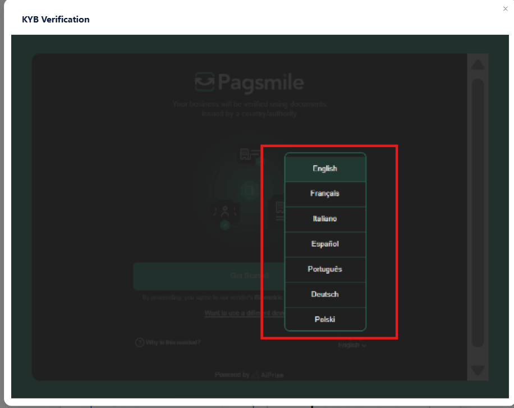Screen dimensions: 514x408
Task: Click the Get Started button
Action: click(x=210, y=276)
